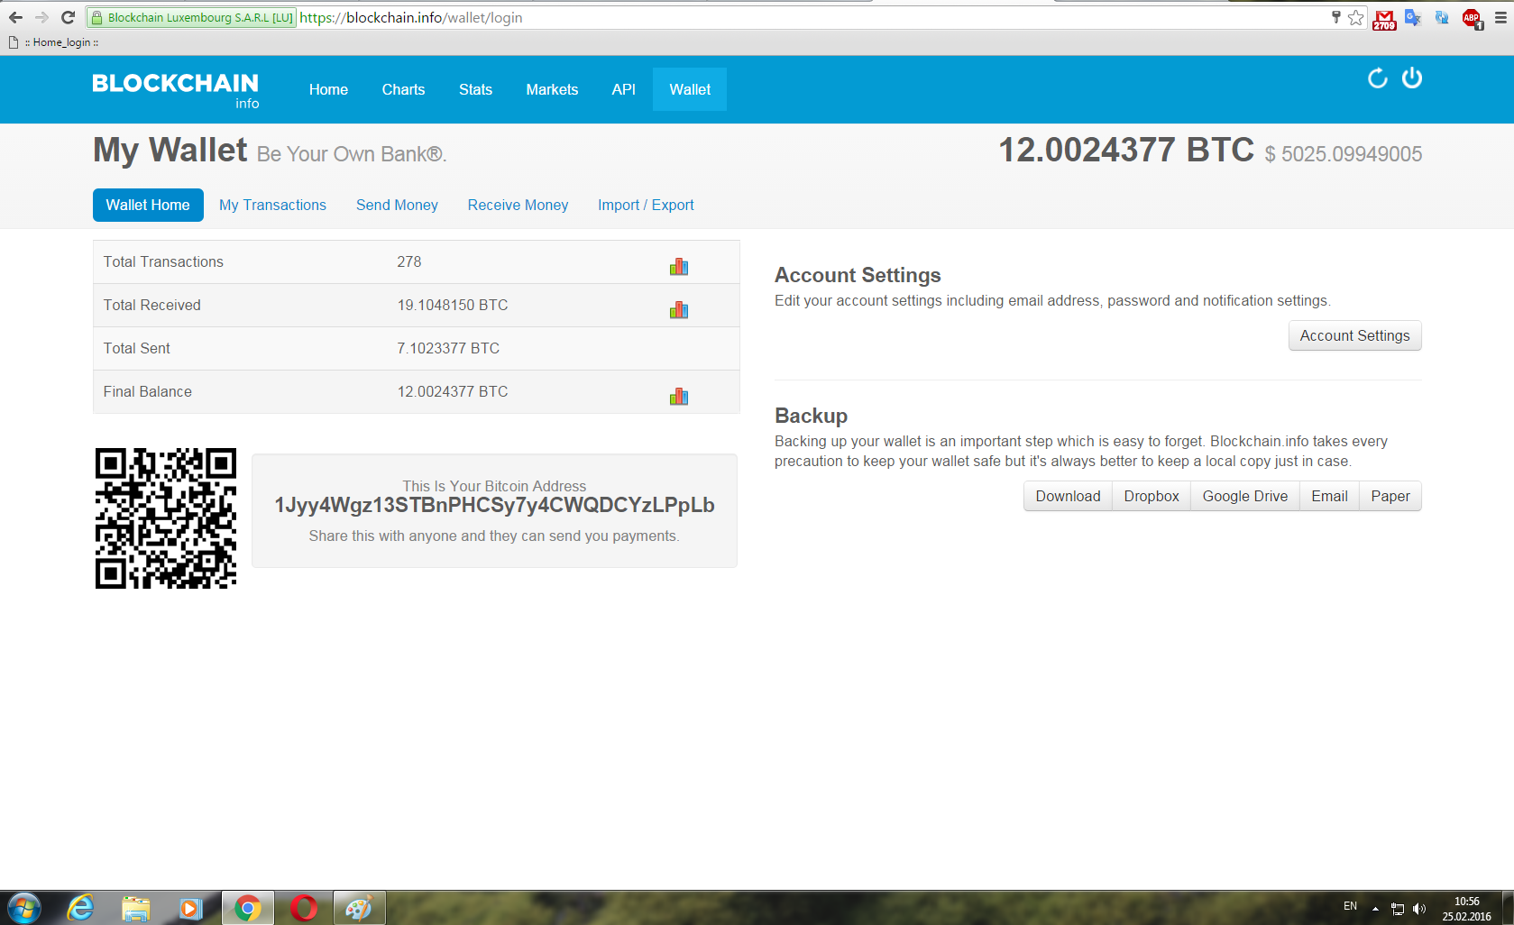Image resolution: width=1514 pixels, height=925 pixels.
Task: Click the browser back arrow
Action: point(15,17)
